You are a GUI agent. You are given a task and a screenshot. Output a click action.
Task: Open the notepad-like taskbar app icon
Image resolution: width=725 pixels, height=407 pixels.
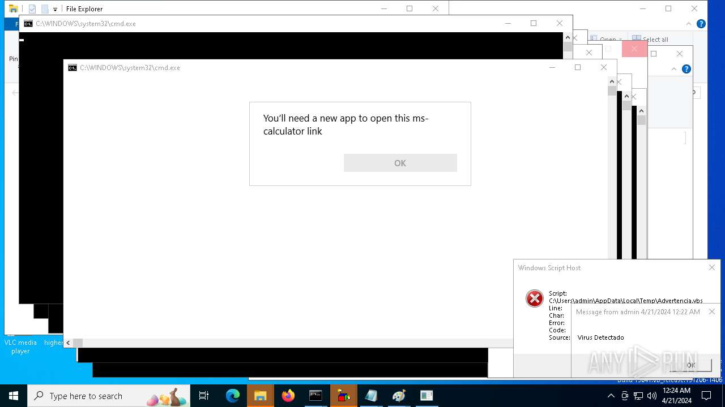click(x=371, y=396)
